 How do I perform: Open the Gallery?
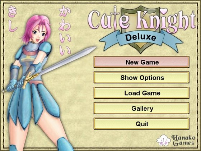(x=141, y=108)
